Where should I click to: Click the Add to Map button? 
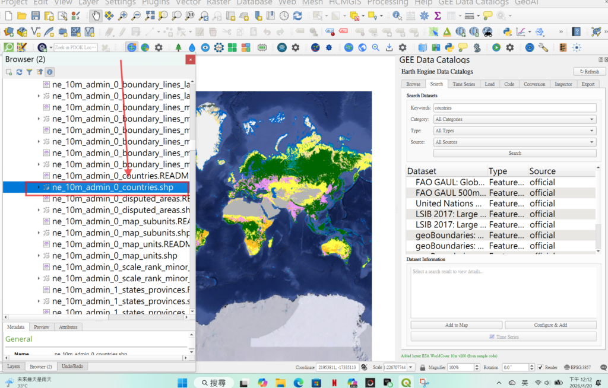(456, 325)
